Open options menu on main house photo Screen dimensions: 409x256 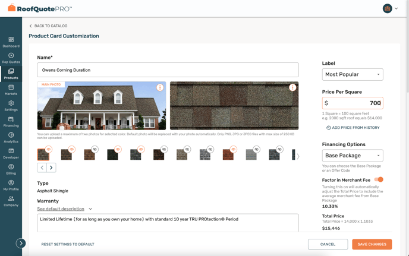tap(160, 87)
